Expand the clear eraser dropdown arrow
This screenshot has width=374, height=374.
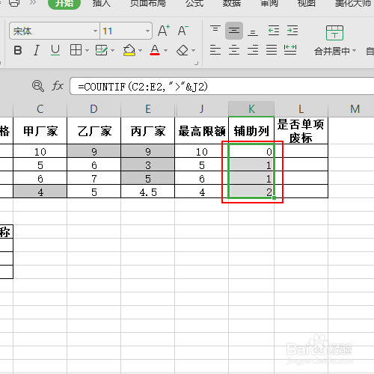coord(194,51)
